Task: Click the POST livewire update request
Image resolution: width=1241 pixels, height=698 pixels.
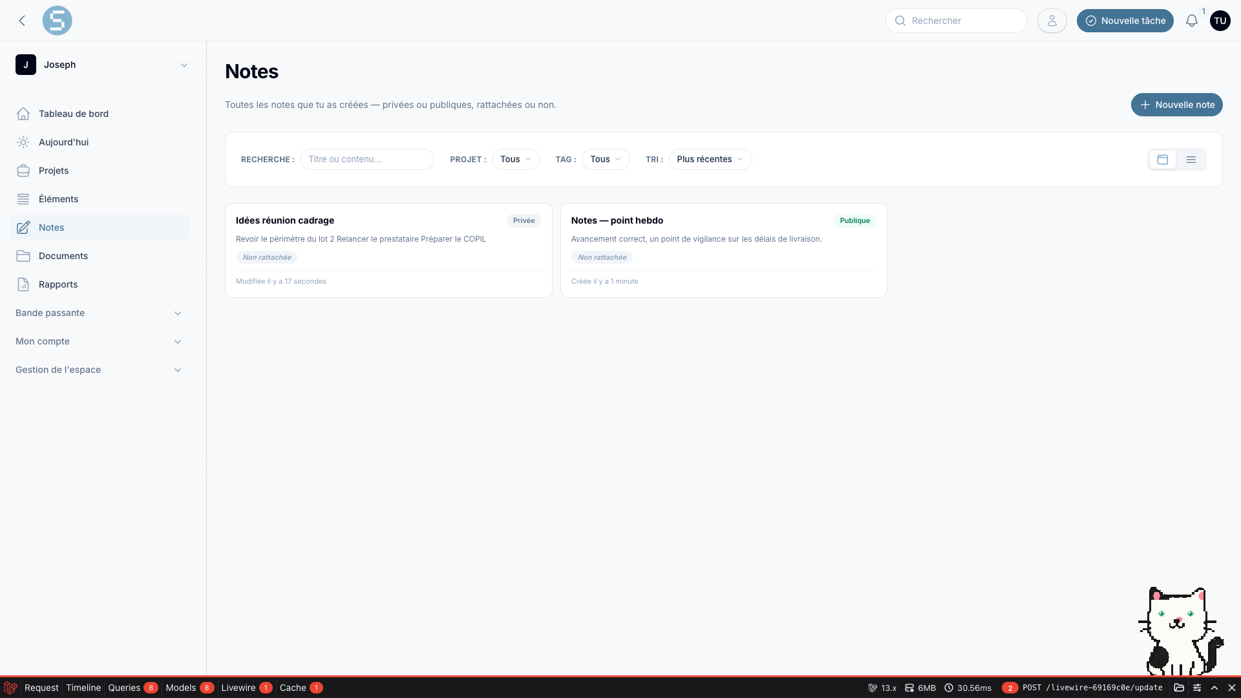Action: 1083,688
